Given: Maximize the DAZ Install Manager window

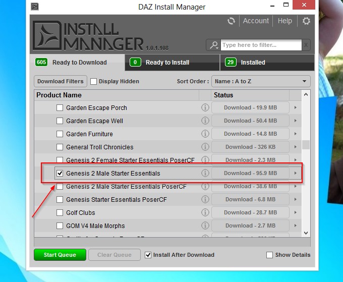Looking at the screenshot, I should [286, 5].
